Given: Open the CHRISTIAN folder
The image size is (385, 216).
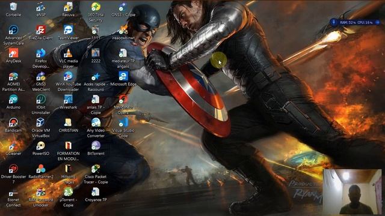Looking at the screenshot, I should point(68,122).
